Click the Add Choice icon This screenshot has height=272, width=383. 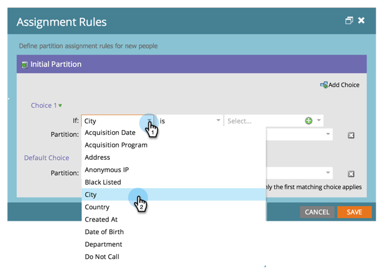pos(324,85)
